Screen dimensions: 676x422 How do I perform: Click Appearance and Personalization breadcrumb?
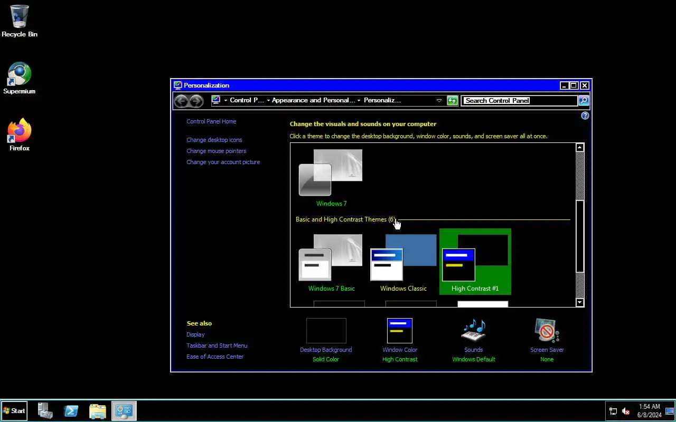pyautogui.click(x=314, y=100)
